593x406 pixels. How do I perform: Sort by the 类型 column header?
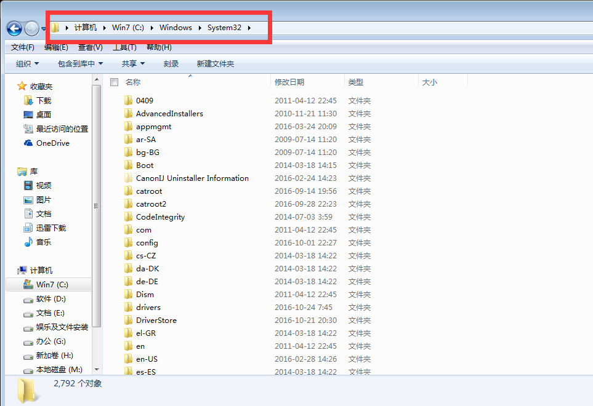point(355,82)
